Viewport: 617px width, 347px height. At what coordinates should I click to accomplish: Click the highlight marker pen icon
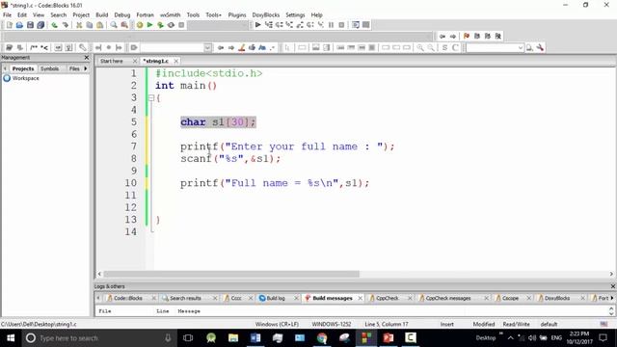click(242, 47)
